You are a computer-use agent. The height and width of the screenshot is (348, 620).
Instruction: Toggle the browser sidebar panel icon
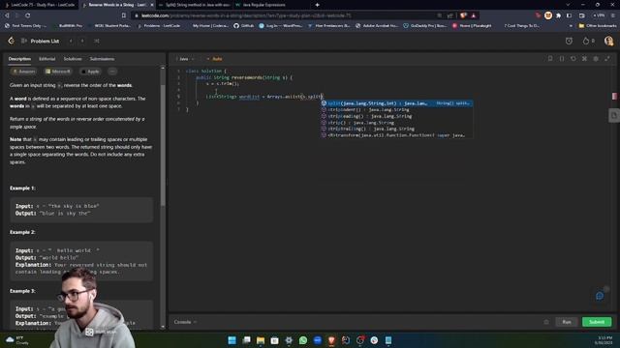click(569, 15)
